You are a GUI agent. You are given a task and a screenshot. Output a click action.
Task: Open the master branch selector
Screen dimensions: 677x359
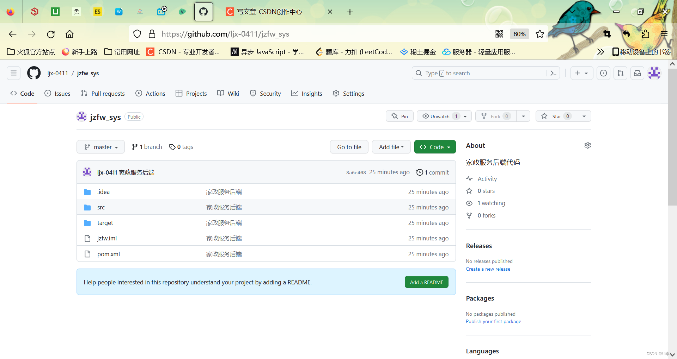pos(100,147)
